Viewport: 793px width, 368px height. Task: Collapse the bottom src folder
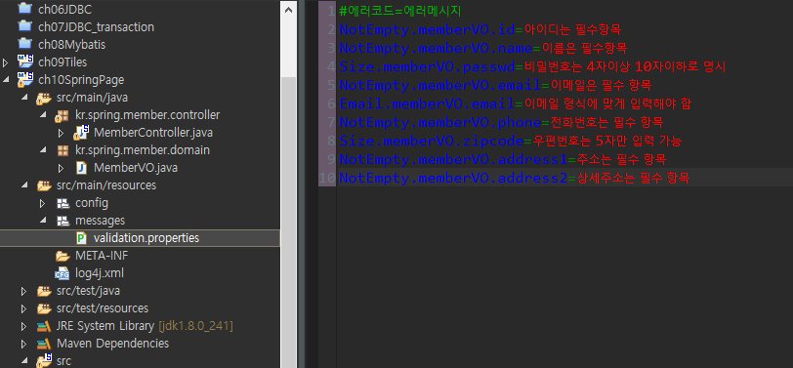point(23,361)
